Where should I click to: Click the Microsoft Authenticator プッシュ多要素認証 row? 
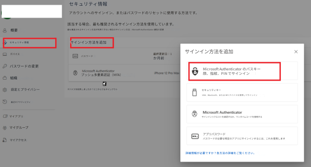point(124,73)
